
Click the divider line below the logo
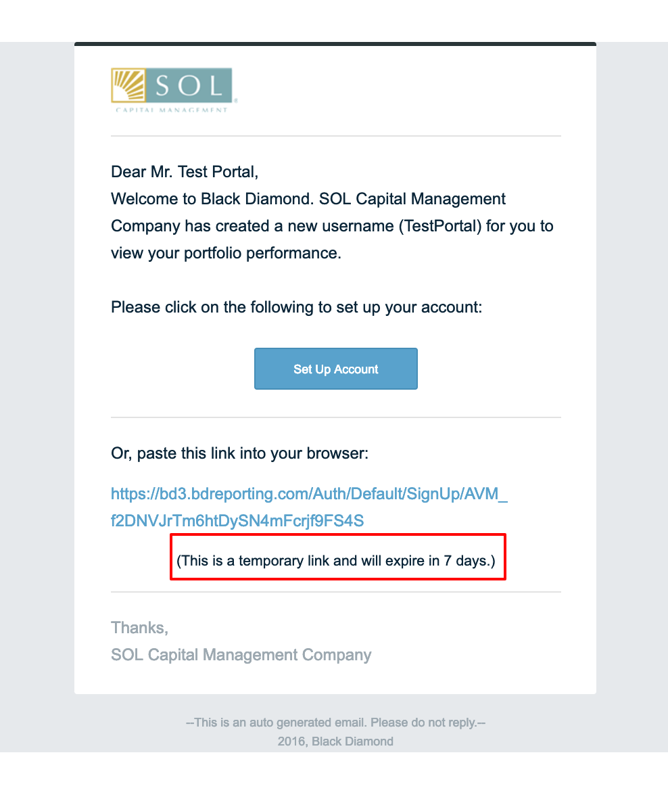(x=335, y=137)
